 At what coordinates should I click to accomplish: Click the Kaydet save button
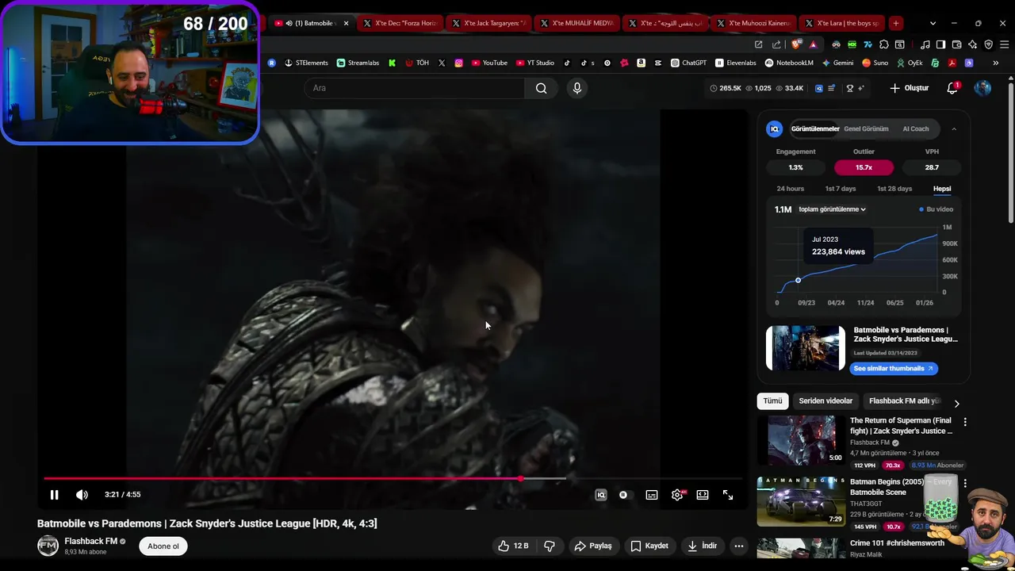(650, 546)
